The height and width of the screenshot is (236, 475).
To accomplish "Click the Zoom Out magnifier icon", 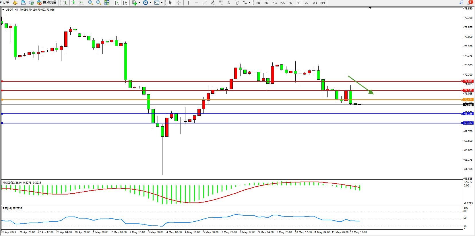I will 99,3.
